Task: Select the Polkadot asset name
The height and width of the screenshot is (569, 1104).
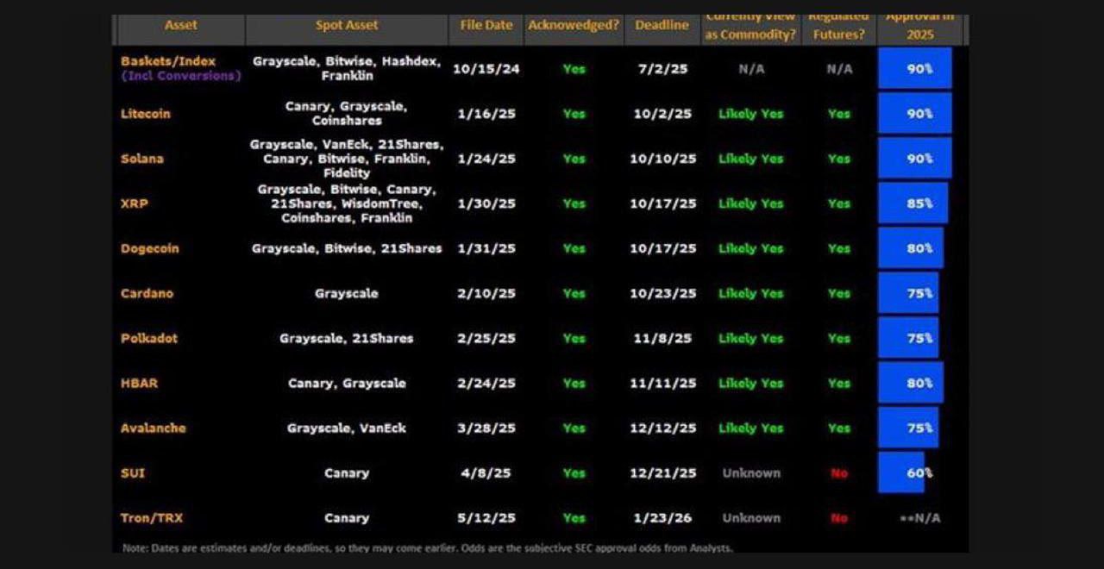Action: [x=149, y=338]
